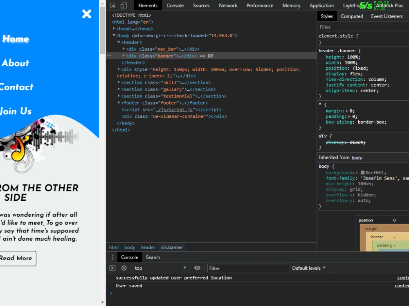
Task: Open the top context dropdown
Action: (160, 268)
